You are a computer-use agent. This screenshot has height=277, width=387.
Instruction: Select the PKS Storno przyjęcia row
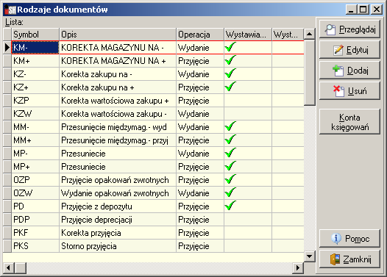point(154,246)
